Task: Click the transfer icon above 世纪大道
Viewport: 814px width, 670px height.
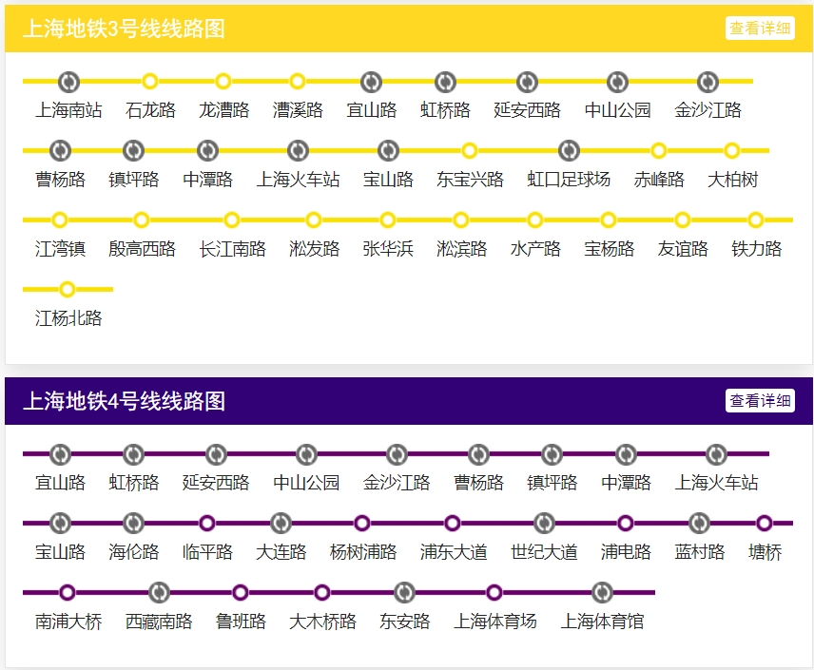Action: click(x=544, y=524)
